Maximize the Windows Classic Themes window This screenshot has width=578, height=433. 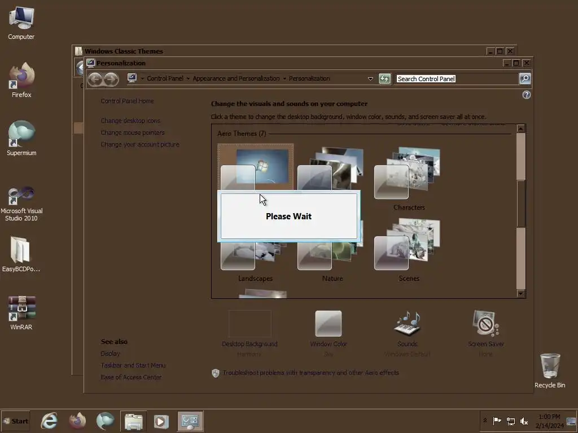coord(500,51)
